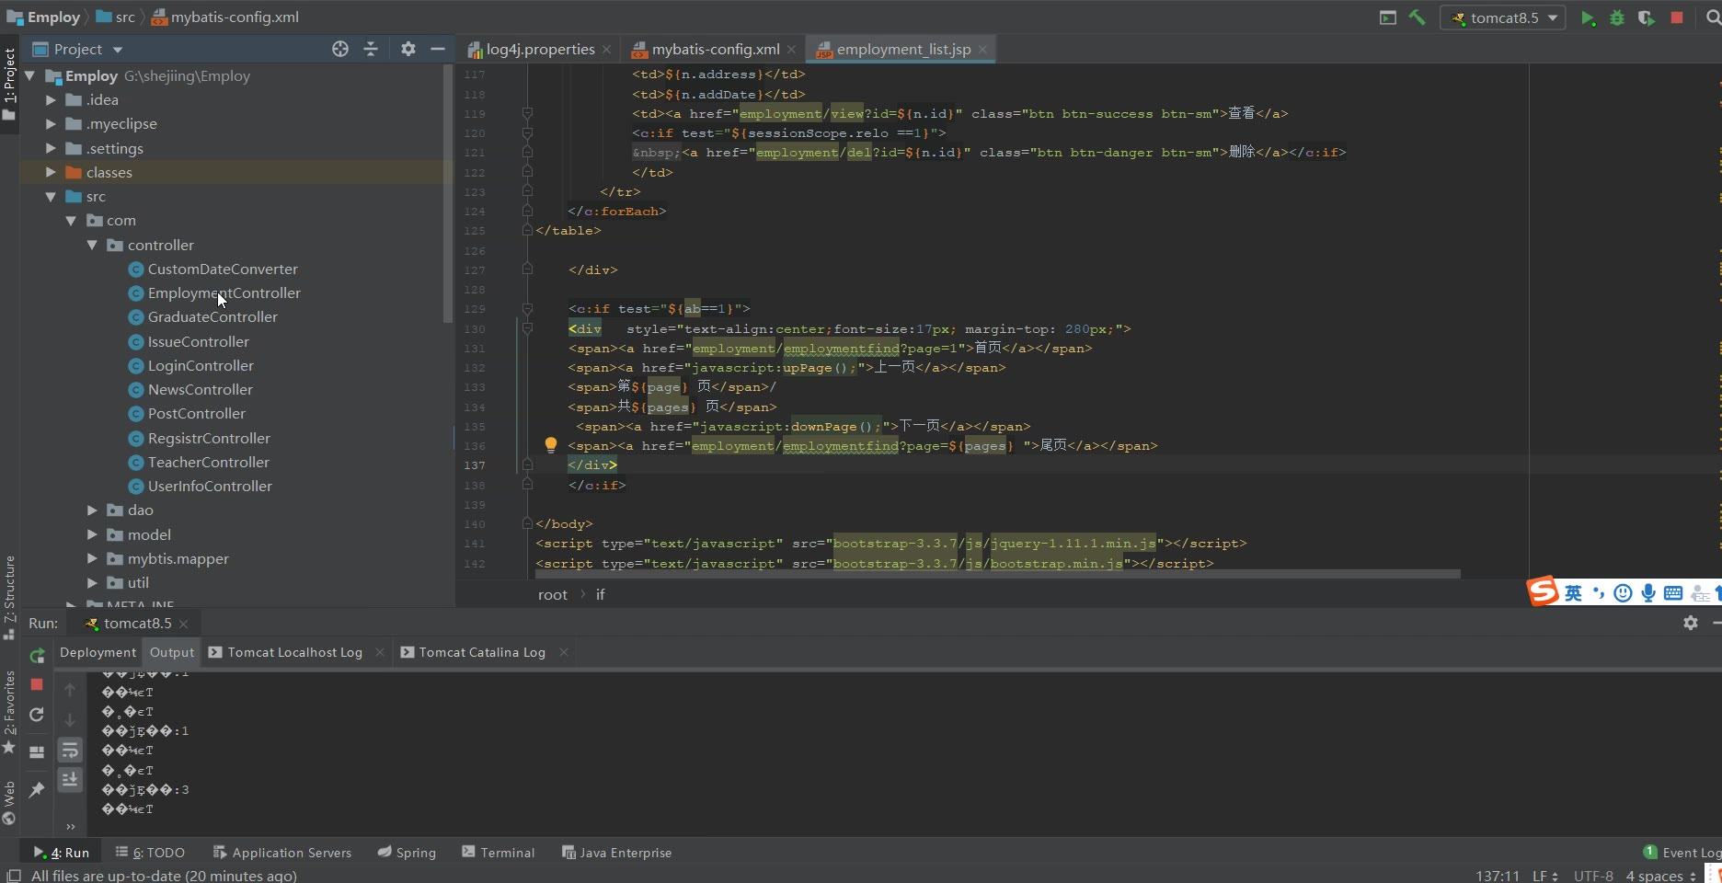Toggle Sogou English/Chinese mode character
This screenshot has width=1722, height=883.
pos(1574,593)
